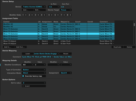Screen dimensions: 136x101
Task: Click the assignment table vertical scrollbar
Action: pos(134,33)
